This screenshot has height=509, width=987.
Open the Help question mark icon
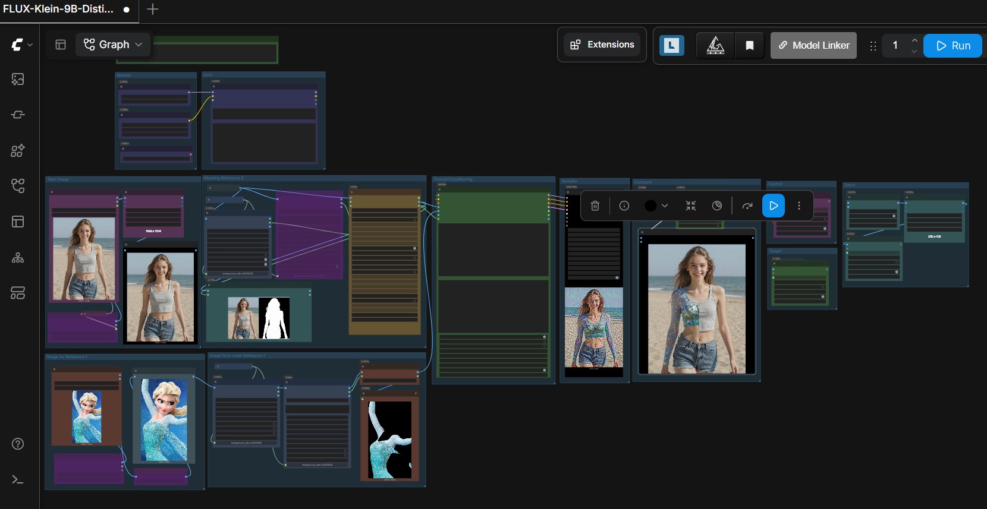18,444
